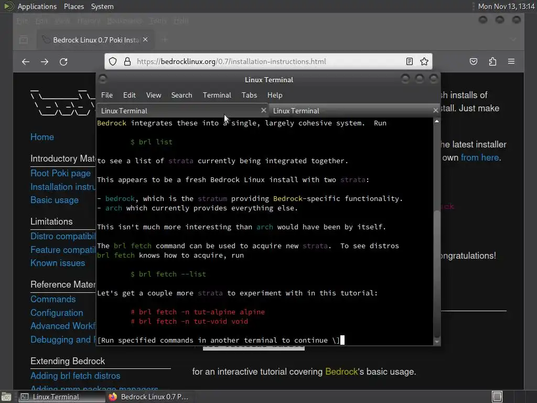The image size is (537, 403).
Task: Close the Bedrock Linux browser tab
Action: (x=145, y=40)
